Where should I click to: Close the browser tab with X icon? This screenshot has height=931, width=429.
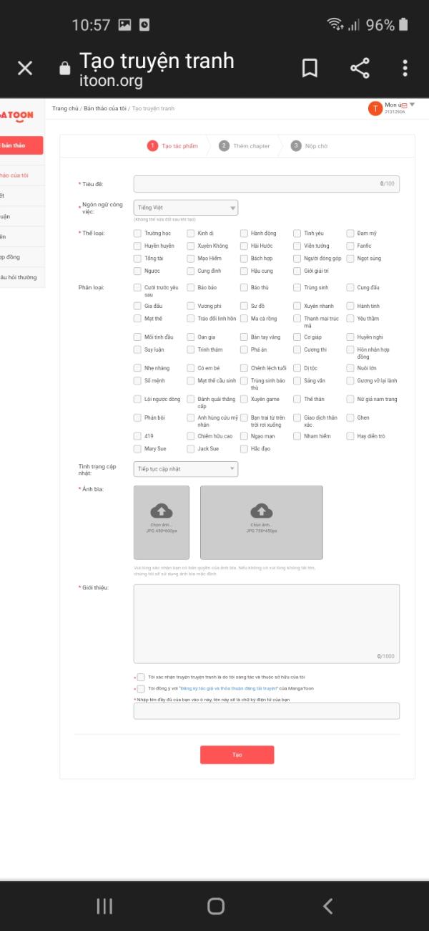point(25,68)
